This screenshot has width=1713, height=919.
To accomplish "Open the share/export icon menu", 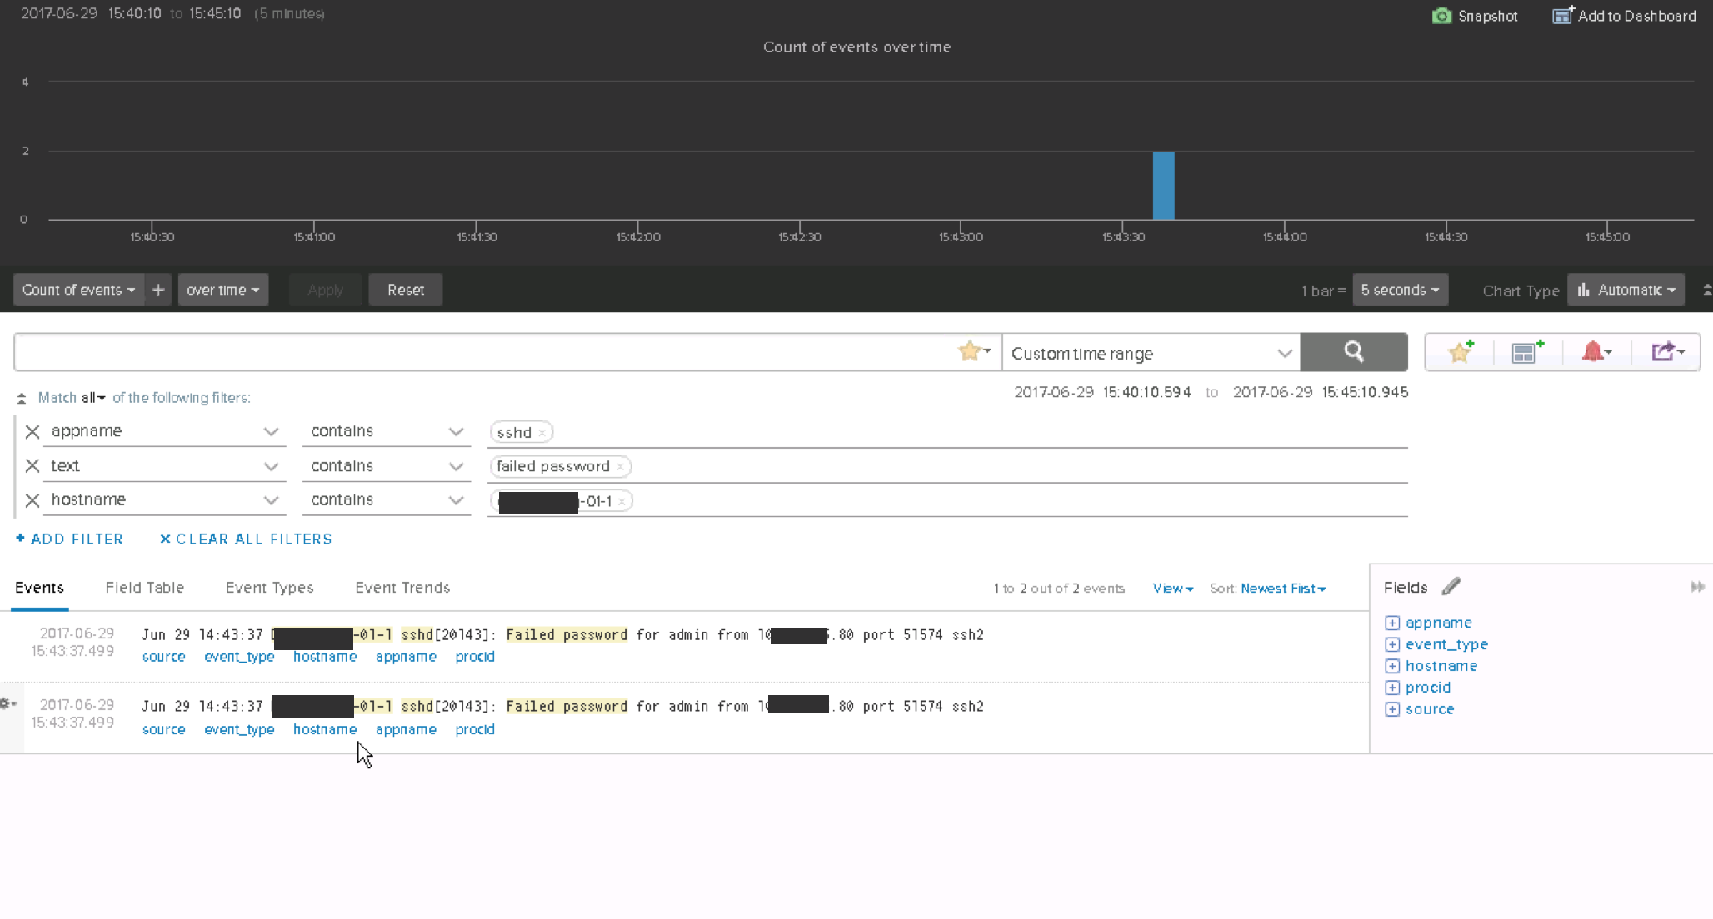I will point(1666,352).
